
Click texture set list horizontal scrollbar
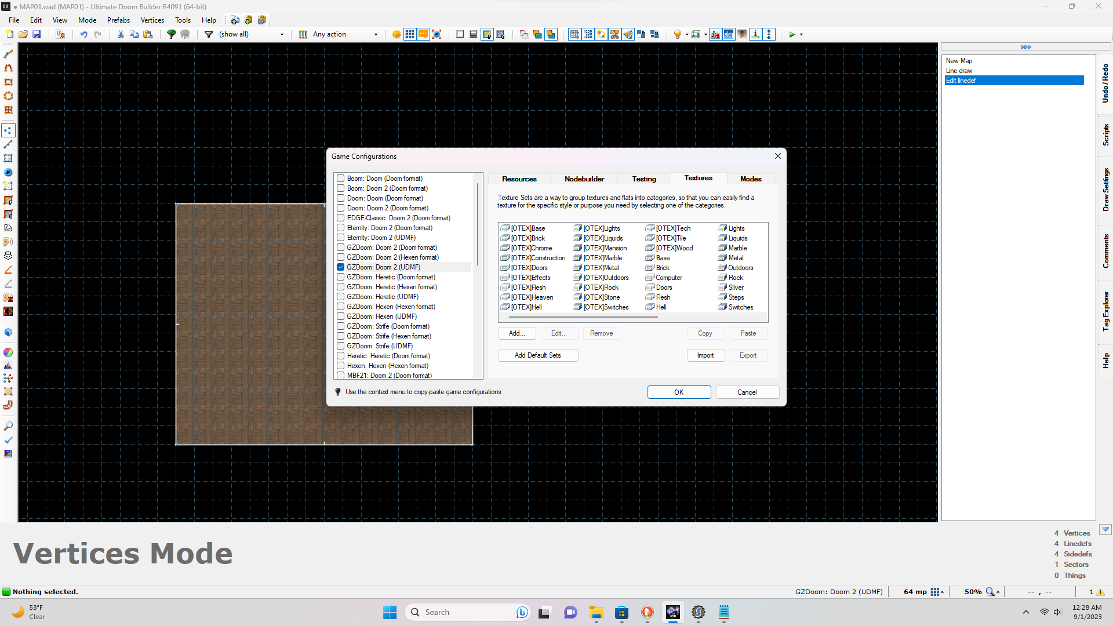point(583,317)
